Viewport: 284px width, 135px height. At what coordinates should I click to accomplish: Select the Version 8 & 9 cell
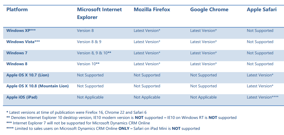tap(89, 42)
